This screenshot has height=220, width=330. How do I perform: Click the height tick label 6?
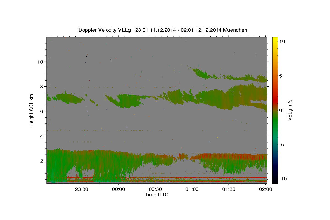pyautogui.click(x=42, y=111)
